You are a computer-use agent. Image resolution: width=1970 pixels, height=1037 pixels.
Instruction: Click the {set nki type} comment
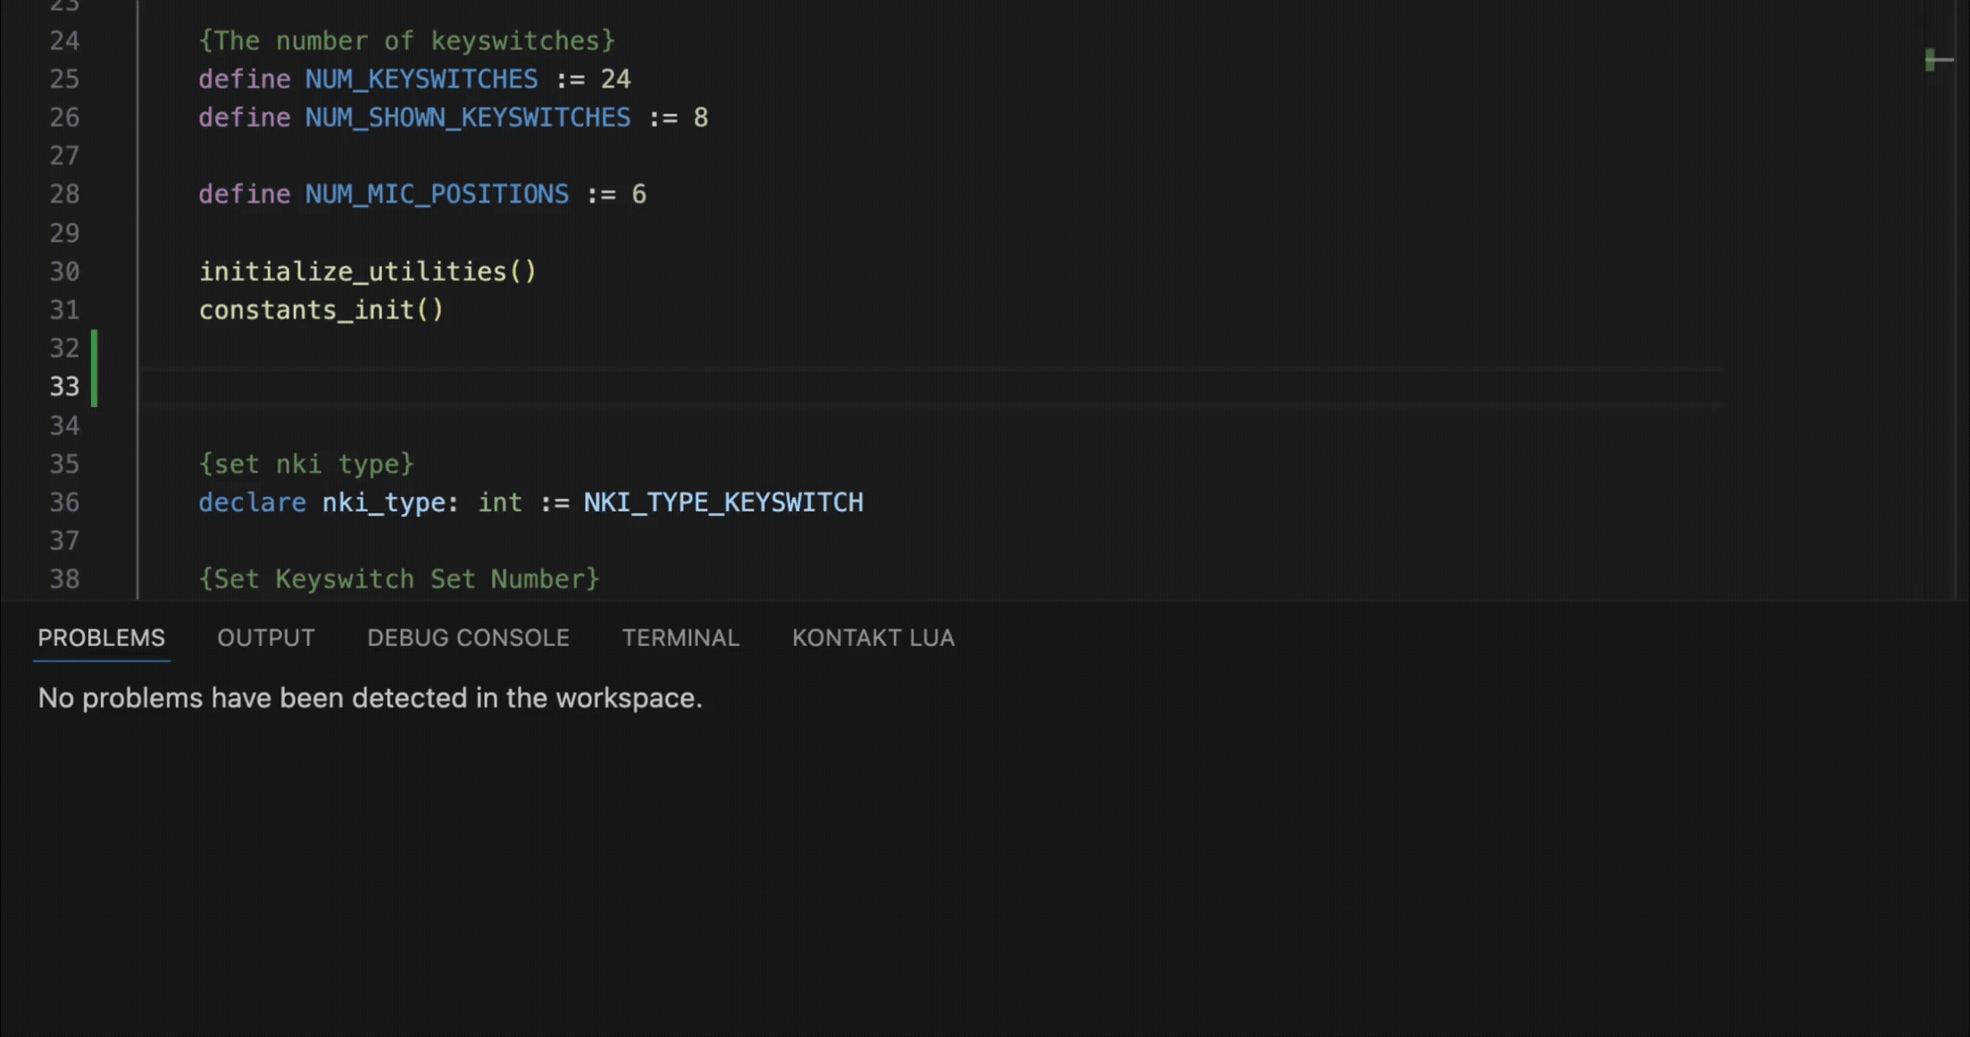pyautogui.click(x=306, y=464)
